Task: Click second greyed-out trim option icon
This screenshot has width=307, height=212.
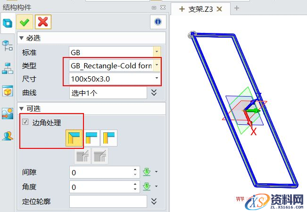Action: pos(100,156)
